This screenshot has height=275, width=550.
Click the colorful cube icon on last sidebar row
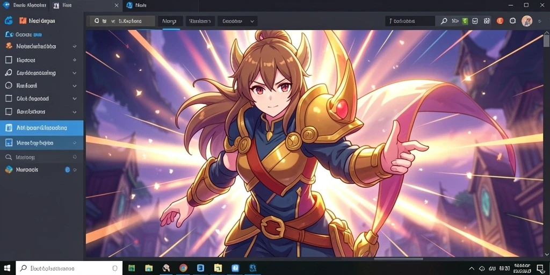click(9, 169)
